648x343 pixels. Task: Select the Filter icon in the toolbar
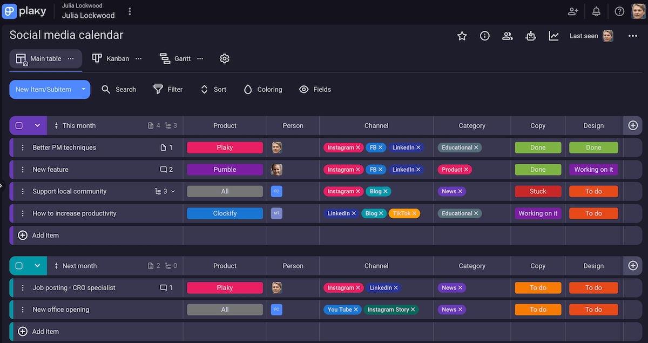pos(158,89)
